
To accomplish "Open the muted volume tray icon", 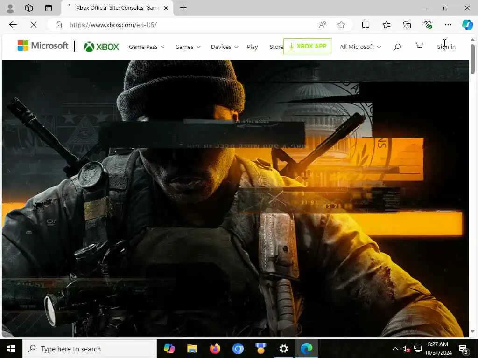I will 406,349.
